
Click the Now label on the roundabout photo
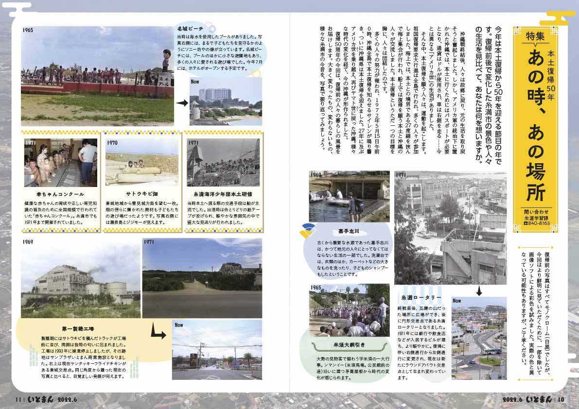(457, 301)
